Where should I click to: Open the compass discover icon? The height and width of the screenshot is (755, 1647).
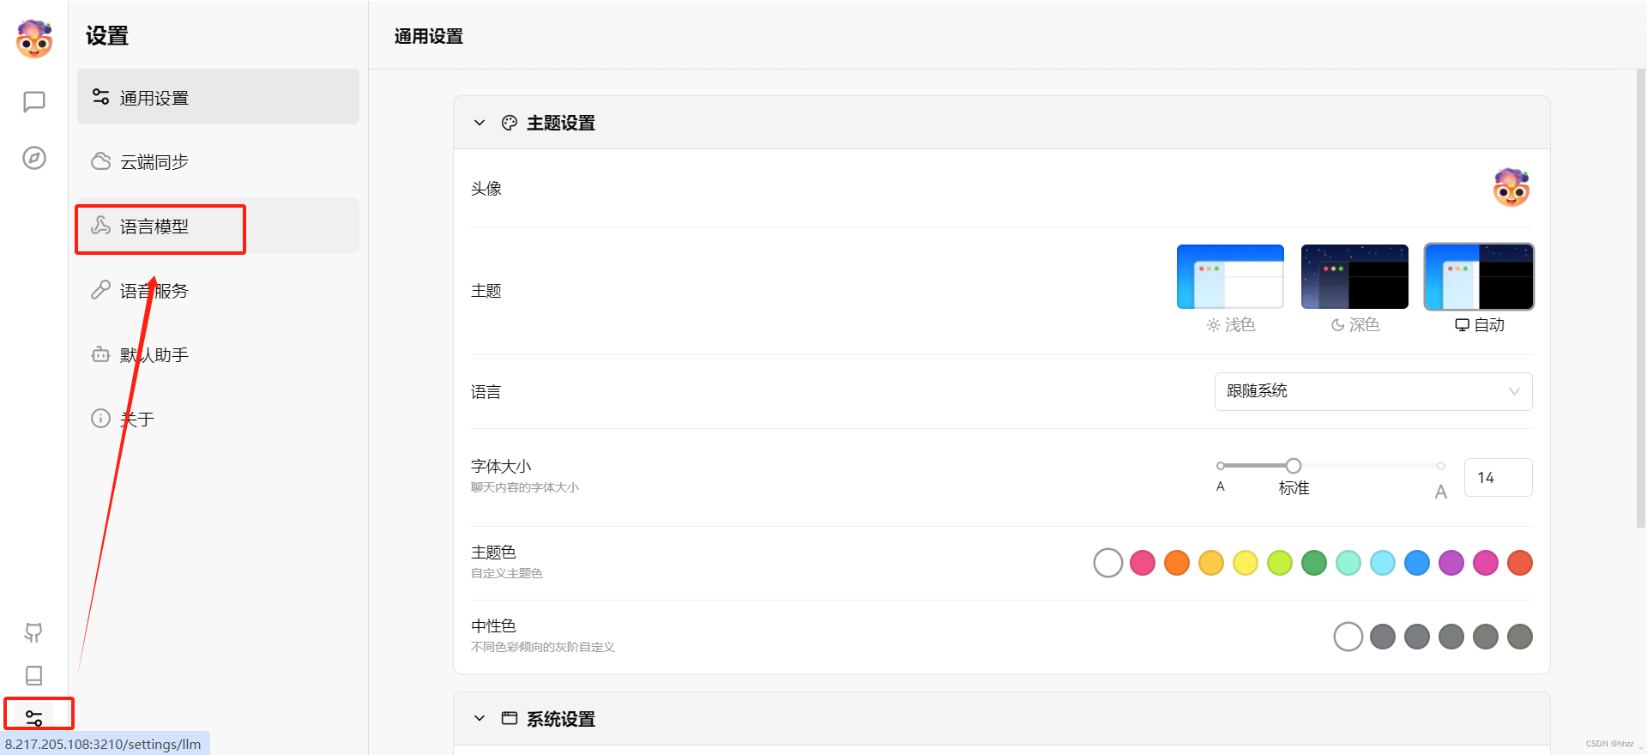(34, 158)
